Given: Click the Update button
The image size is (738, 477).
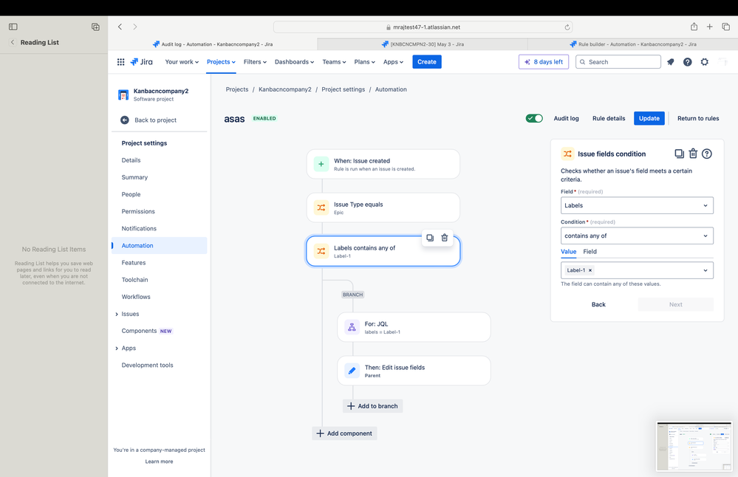Looking at the screenshot, I should point(649,118).
